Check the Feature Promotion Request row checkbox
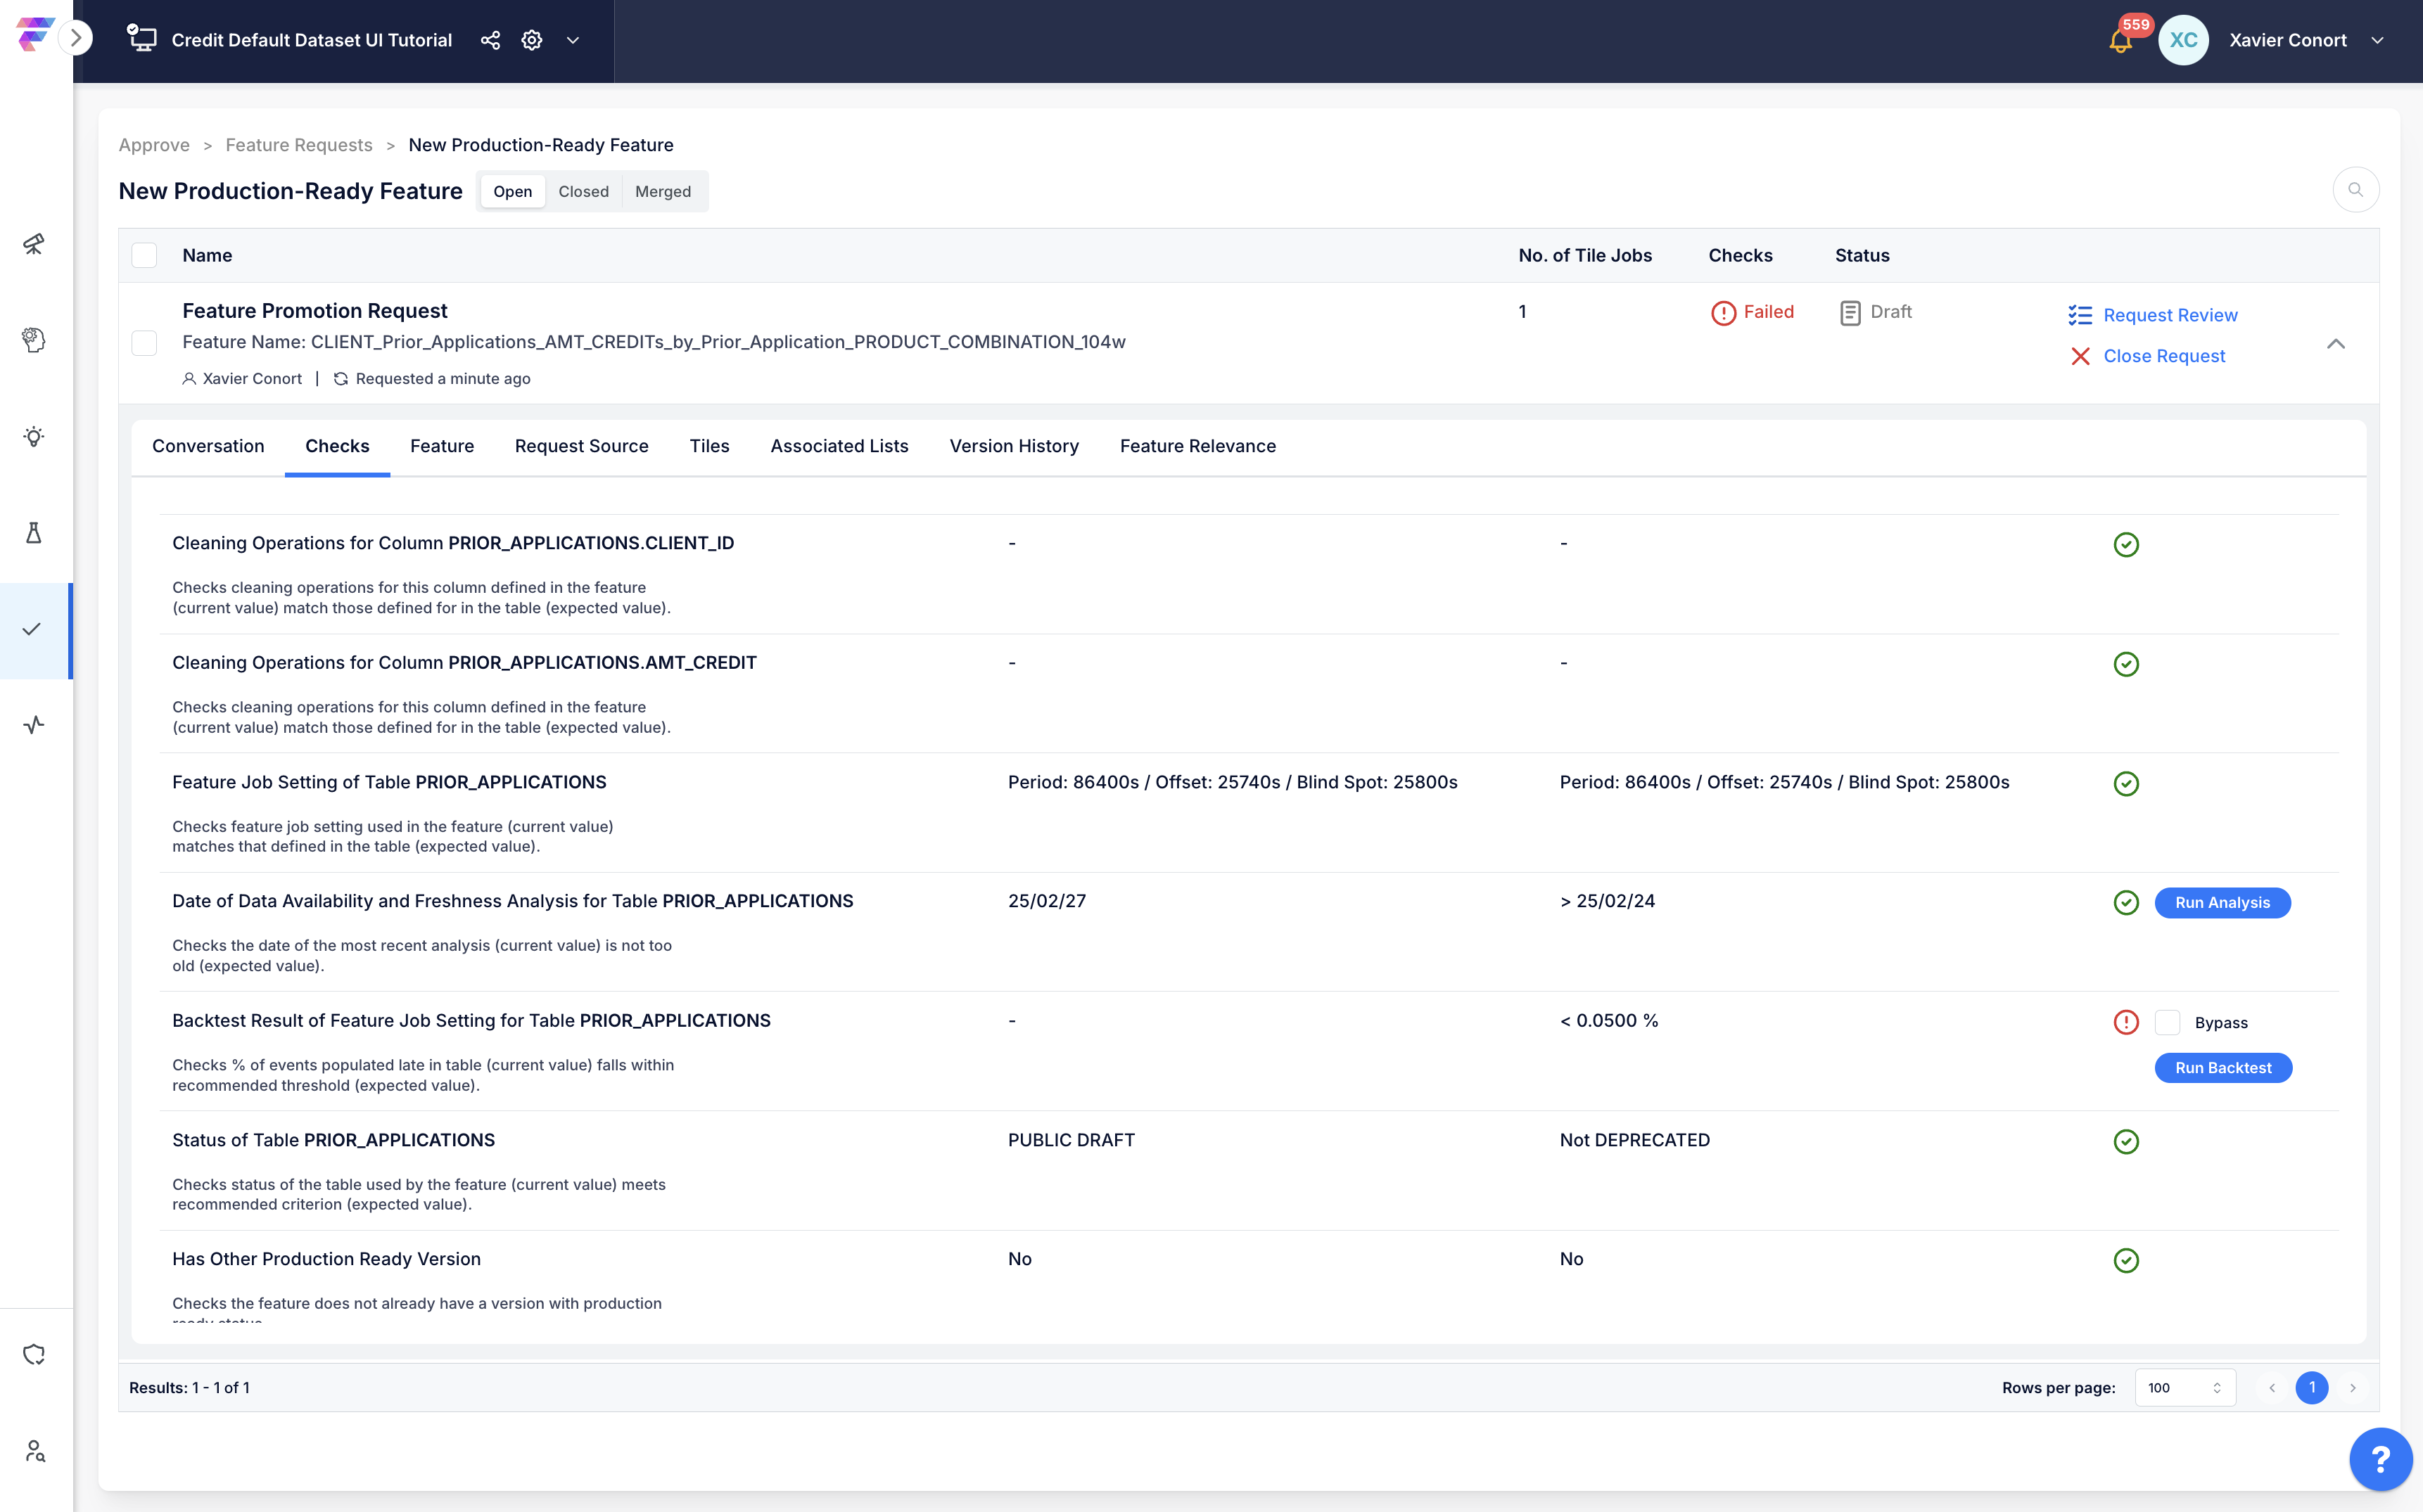This screenshot has height=1512, width=2423. [x=145, y=343]
